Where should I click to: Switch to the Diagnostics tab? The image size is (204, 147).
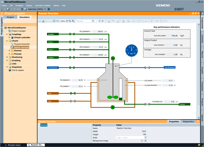click(188, 121)
